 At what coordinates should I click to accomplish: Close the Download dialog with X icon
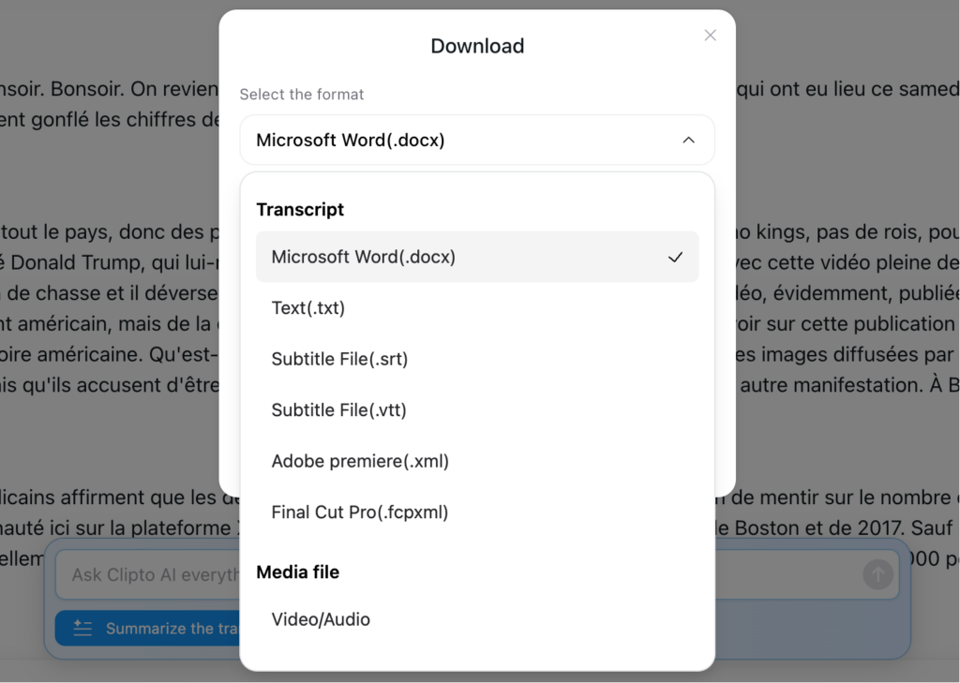711,36
